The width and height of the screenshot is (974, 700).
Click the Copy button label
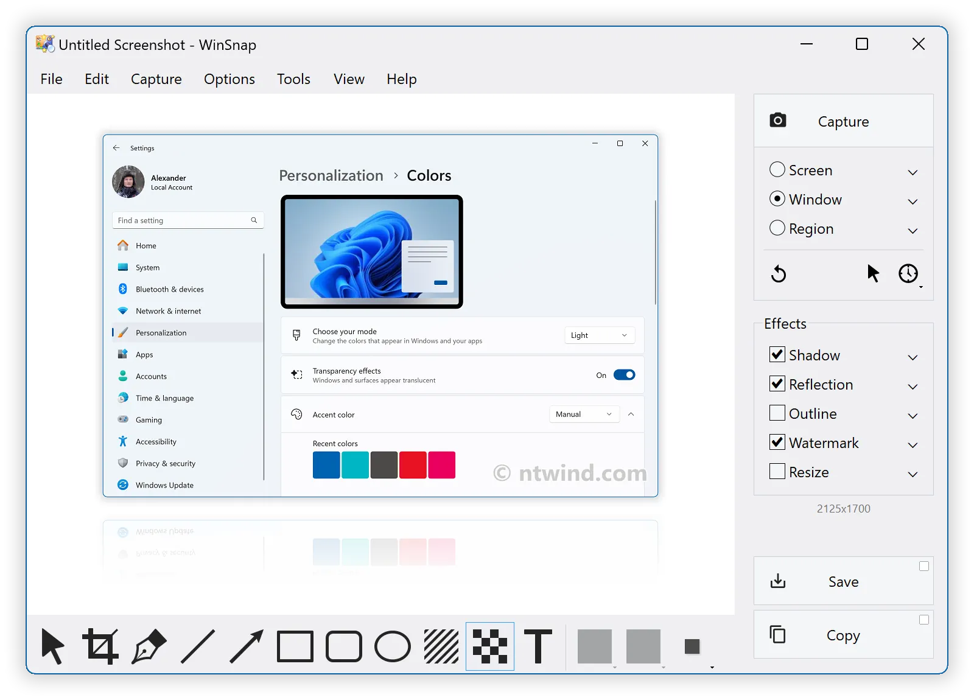coord(843,635)
